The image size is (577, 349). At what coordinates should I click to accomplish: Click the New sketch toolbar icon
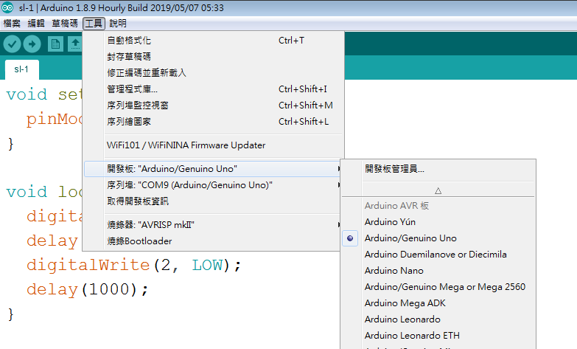click(55, 44)
